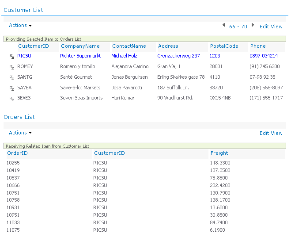The image size is (291, 241).
Task: Open Orders List Actions menu
Action: click(20, 133)
